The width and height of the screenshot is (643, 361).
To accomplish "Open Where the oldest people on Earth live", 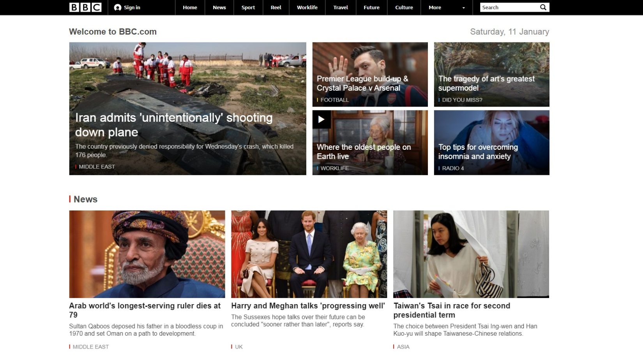I will (x=364, y=152).
